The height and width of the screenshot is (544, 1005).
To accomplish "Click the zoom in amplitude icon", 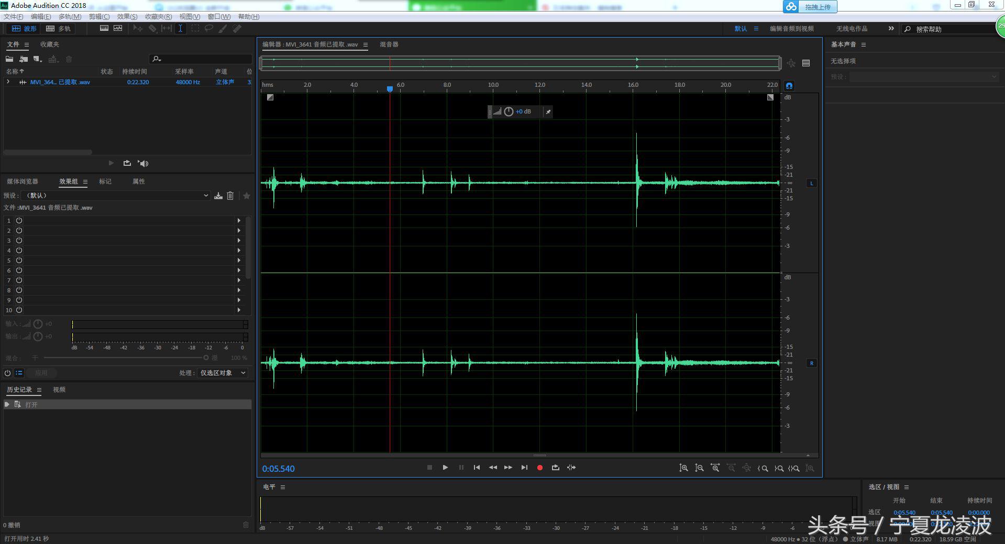I will [x=683, y=468].
